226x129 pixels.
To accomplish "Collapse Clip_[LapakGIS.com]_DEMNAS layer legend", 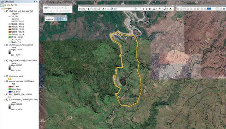I will [x=5, y=61].
